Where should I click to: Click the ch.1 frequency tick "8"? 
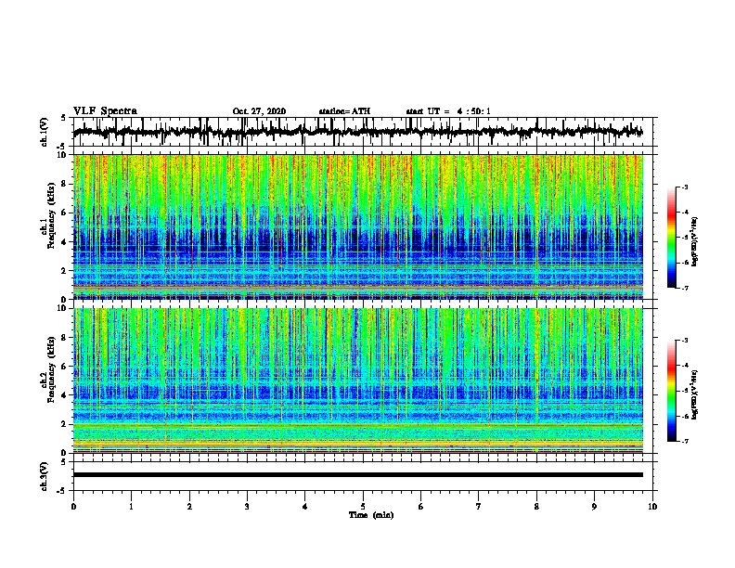tap(64, 184)
